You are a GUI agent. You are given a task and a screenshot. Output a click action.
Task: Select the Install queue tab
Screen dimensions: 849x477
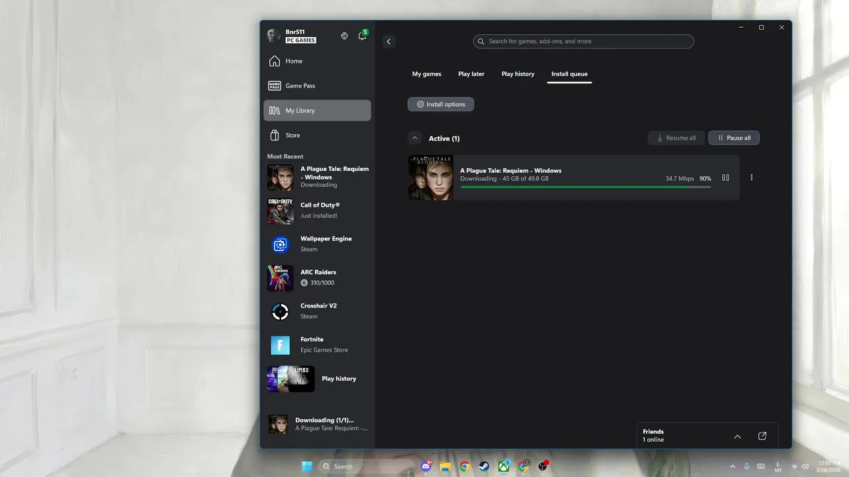click(570, 74)
